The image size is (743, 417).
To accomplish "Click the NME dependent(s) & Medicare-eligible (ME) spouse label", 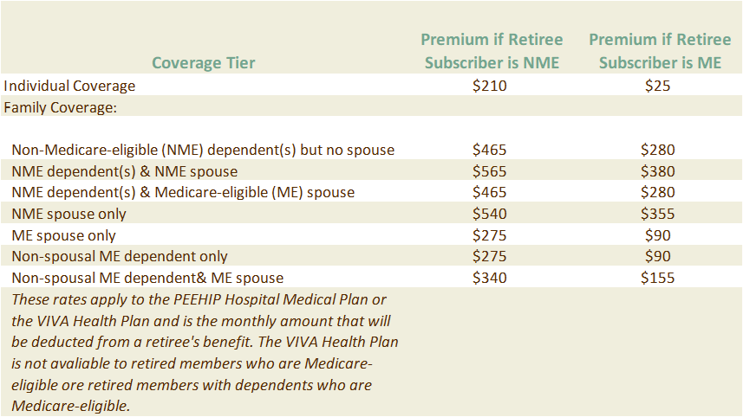I will (183, 192).
